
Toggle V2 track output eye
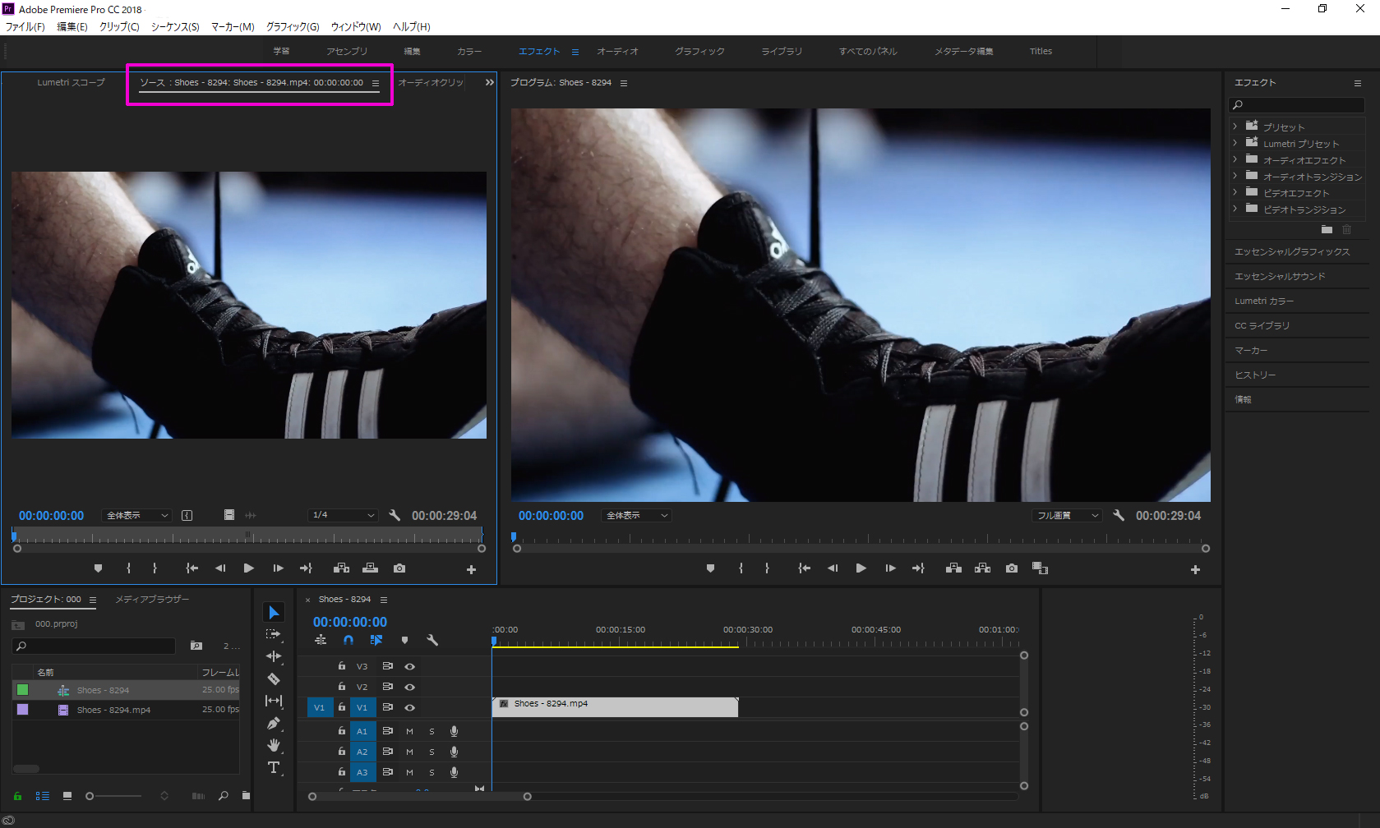tap(409, 687)
